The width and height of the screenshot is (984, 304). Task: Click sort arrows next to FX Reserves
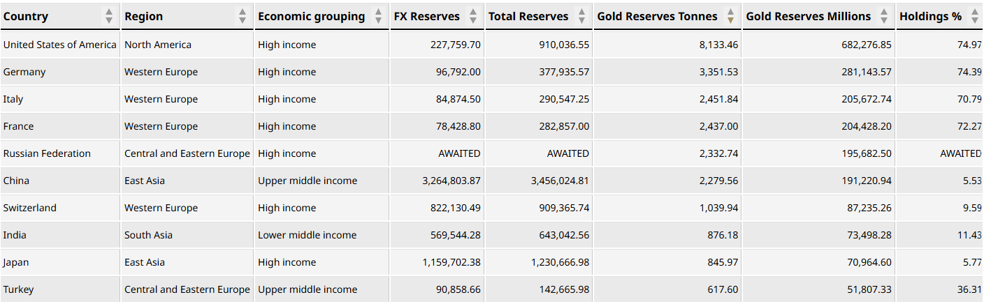(473, 16)
